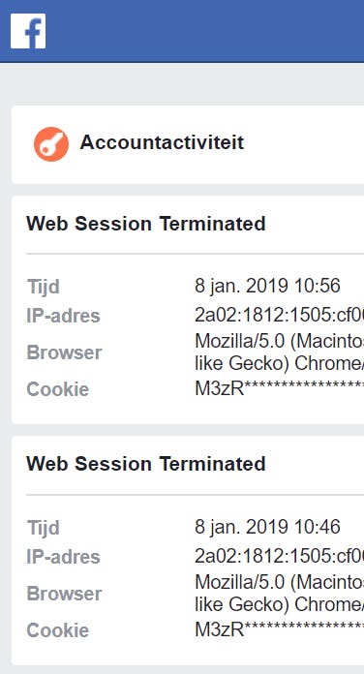Select the timestamp 8 jan. 2019 10:46
This screenshot has height=674, width=364.
267,527
